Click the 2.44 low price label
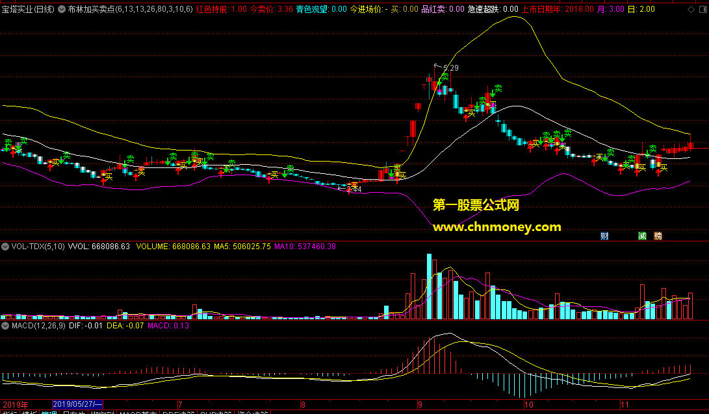 point(354,189)
